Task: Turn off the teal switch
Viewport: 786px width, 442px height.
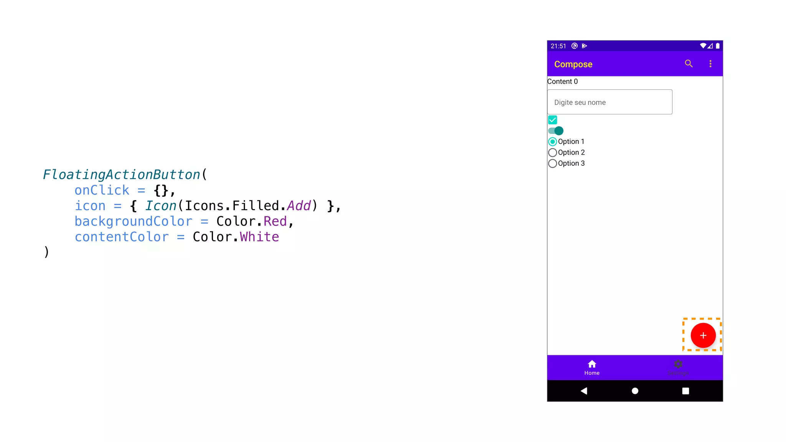Action: pos(556,131)
